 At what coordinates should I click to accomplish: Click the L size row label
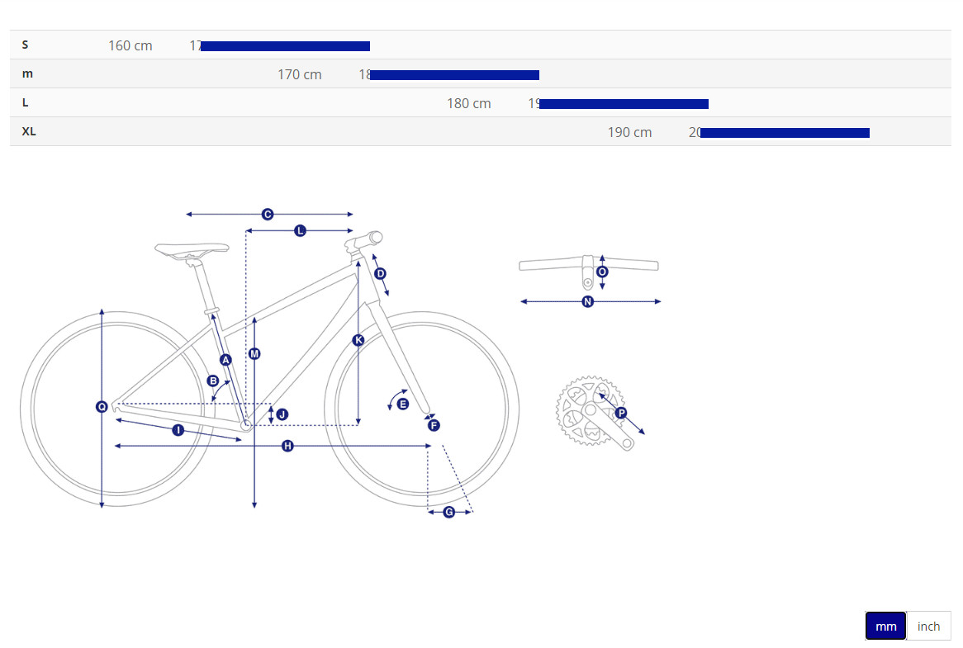point(26,102)
